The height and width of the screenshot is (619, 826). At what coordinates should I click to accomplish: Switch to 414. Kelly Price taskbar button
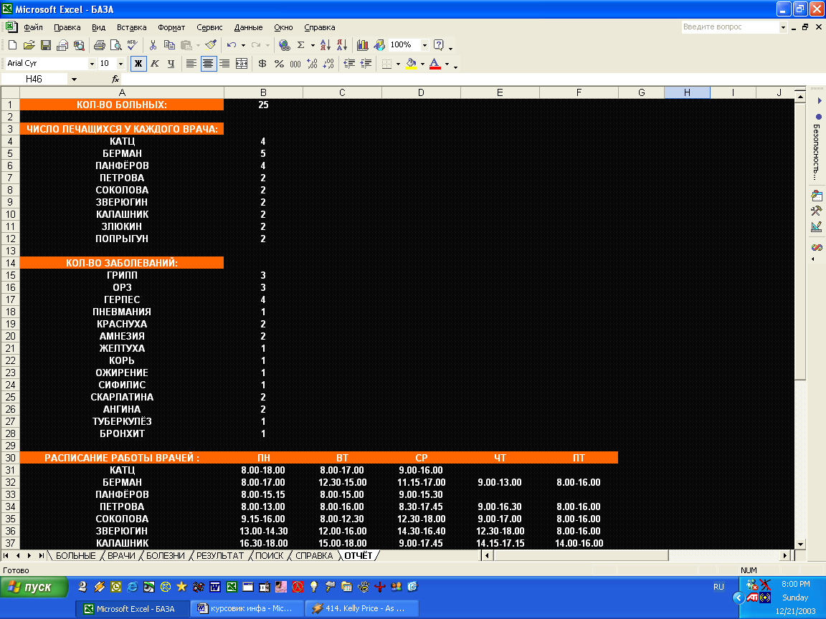point(362,608)
